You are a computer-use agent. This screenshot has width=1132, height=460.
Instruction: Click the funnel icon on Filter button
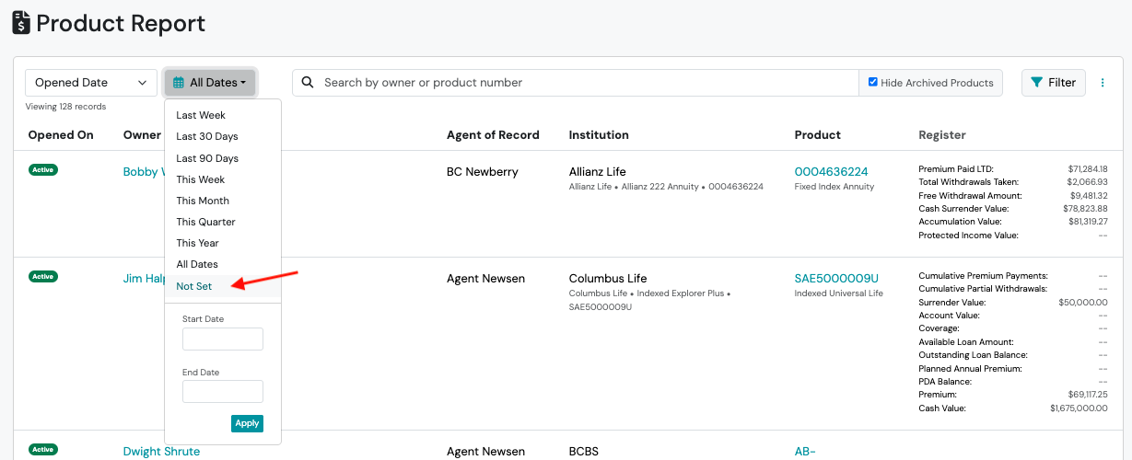(1037, 83)
